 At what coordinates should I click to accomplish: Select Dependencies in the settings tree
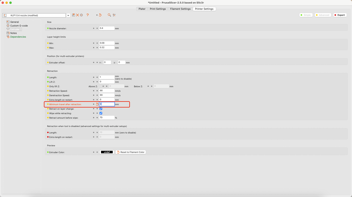coord(18,37)
